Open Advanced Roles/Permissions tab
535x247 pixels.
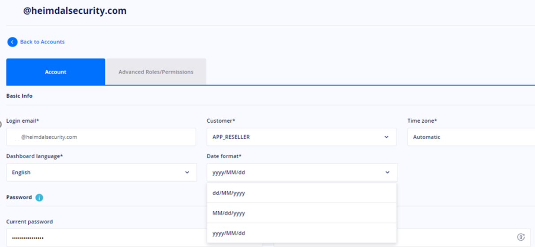click(x=156, y=72)
